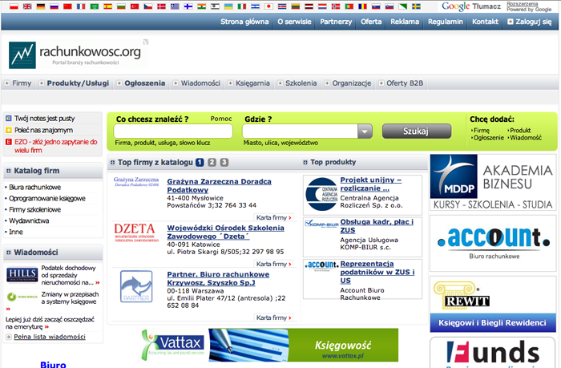561x368 pixels.
Task: Open the Gdzie location dropdown arrow
Action: point(365,131)
